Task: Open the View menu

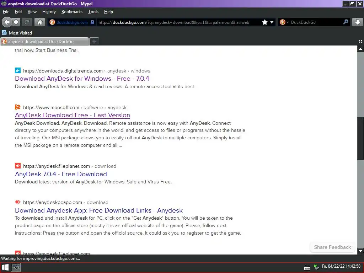Action: pyautogui.click(x=32, y=12)
